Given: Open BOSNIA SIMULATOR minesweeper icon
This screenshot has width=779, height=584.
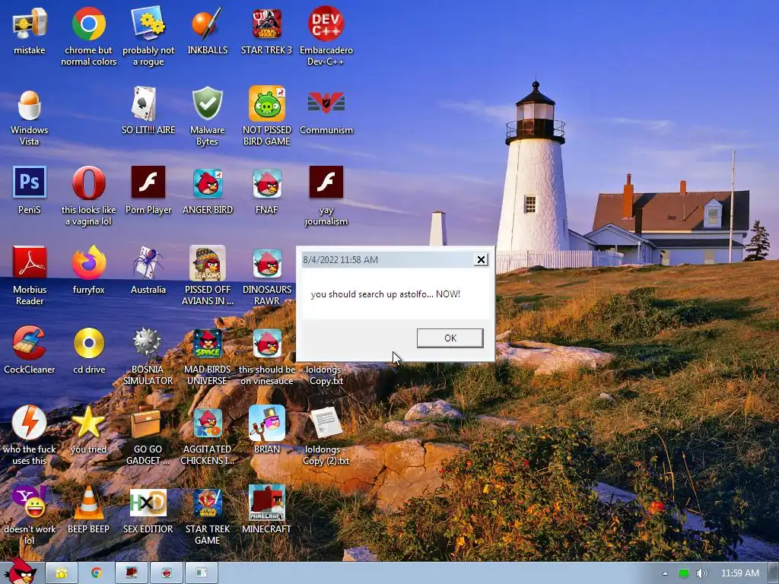Looking at the screenshot, I should [147, 342].
